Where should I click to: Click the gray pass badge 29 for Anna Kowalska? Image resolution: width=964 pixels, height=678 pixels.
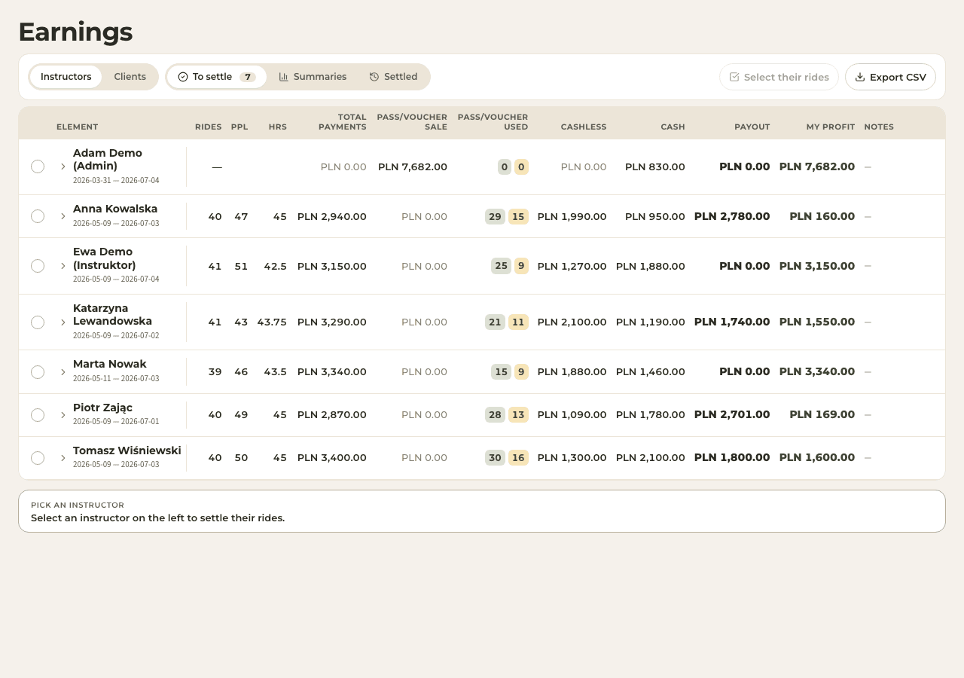495,217
